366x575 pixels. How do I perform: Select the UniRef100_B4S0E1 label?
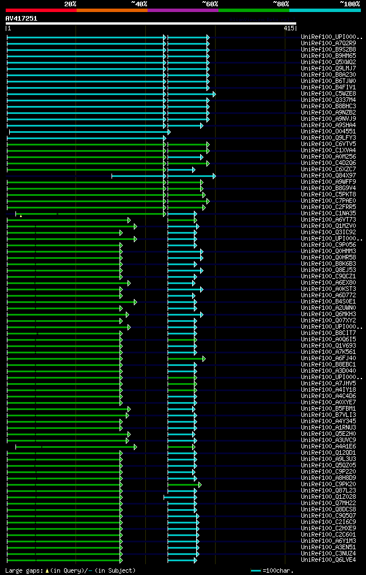[328, 301]
